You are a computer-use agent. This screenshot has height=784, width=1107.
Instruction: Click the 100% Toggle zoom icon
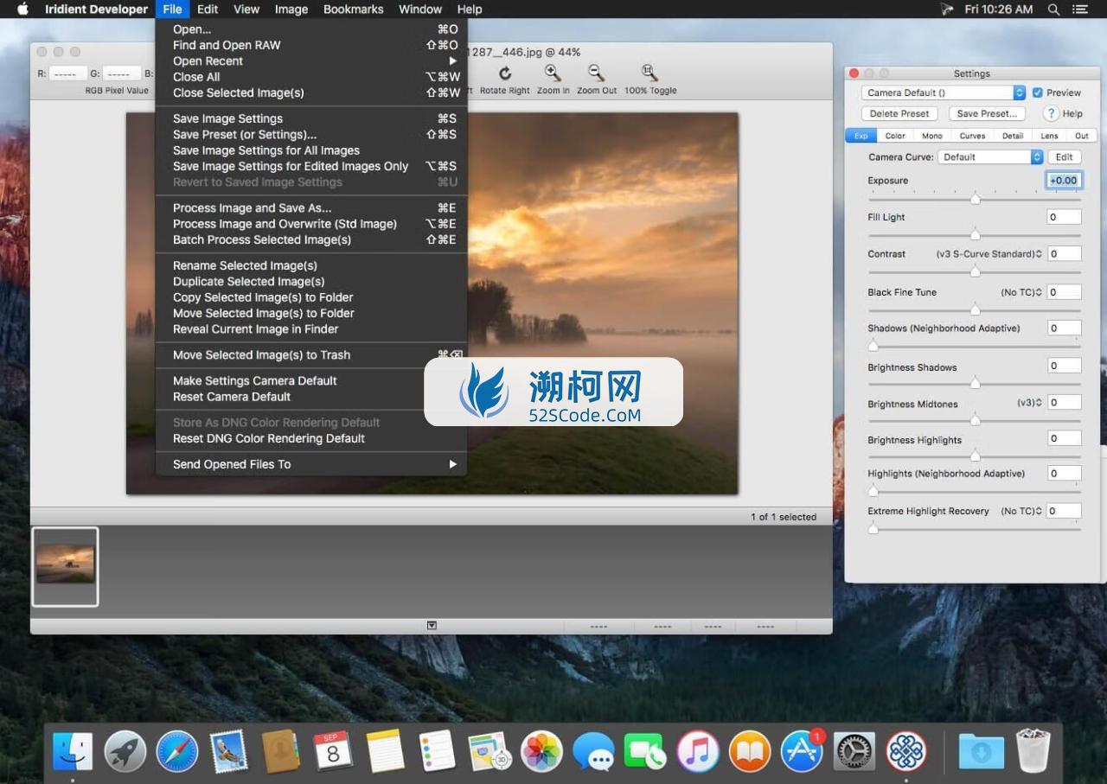pyautogui.click(x=649, y=73)
